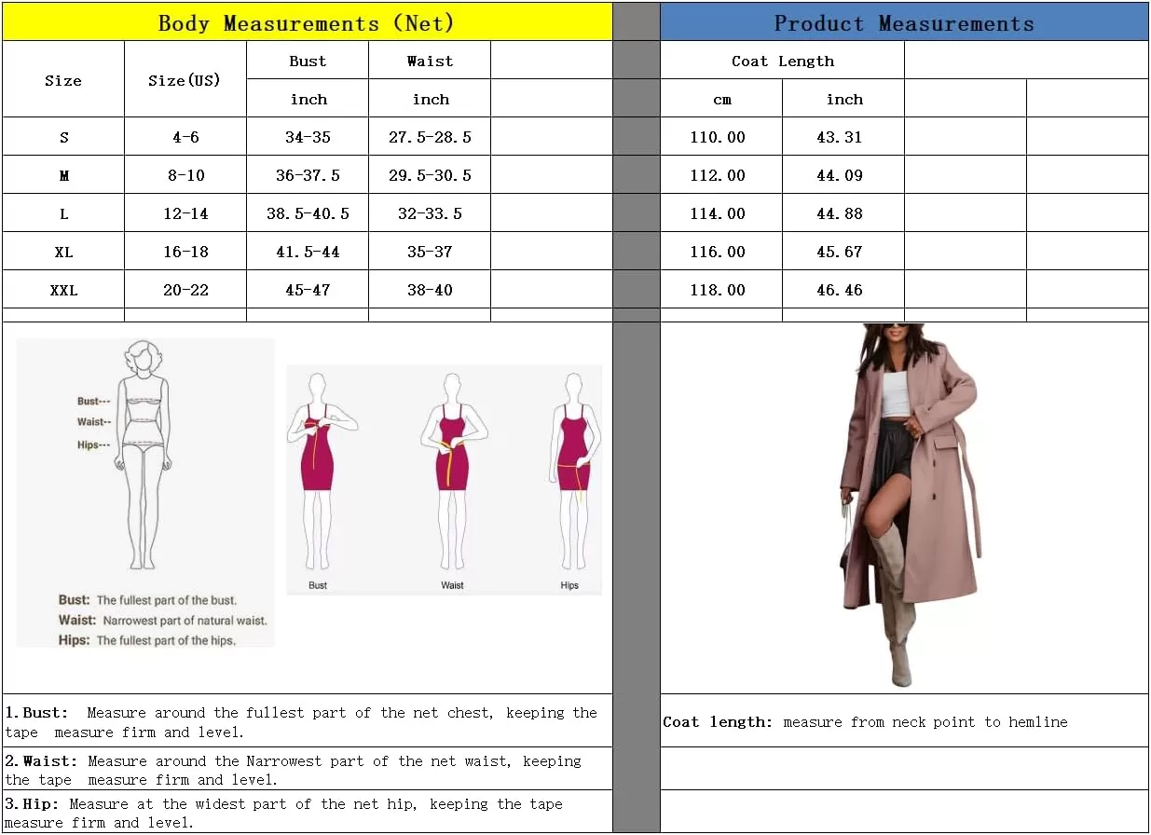Select bust value 36-37.5
This screenshot has height=835, width=1151.
click(308, 175)
